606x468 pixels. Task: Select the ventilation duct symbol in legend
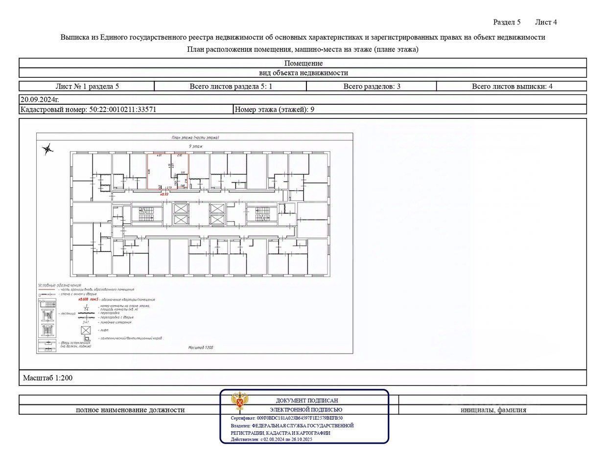(87, 338)
